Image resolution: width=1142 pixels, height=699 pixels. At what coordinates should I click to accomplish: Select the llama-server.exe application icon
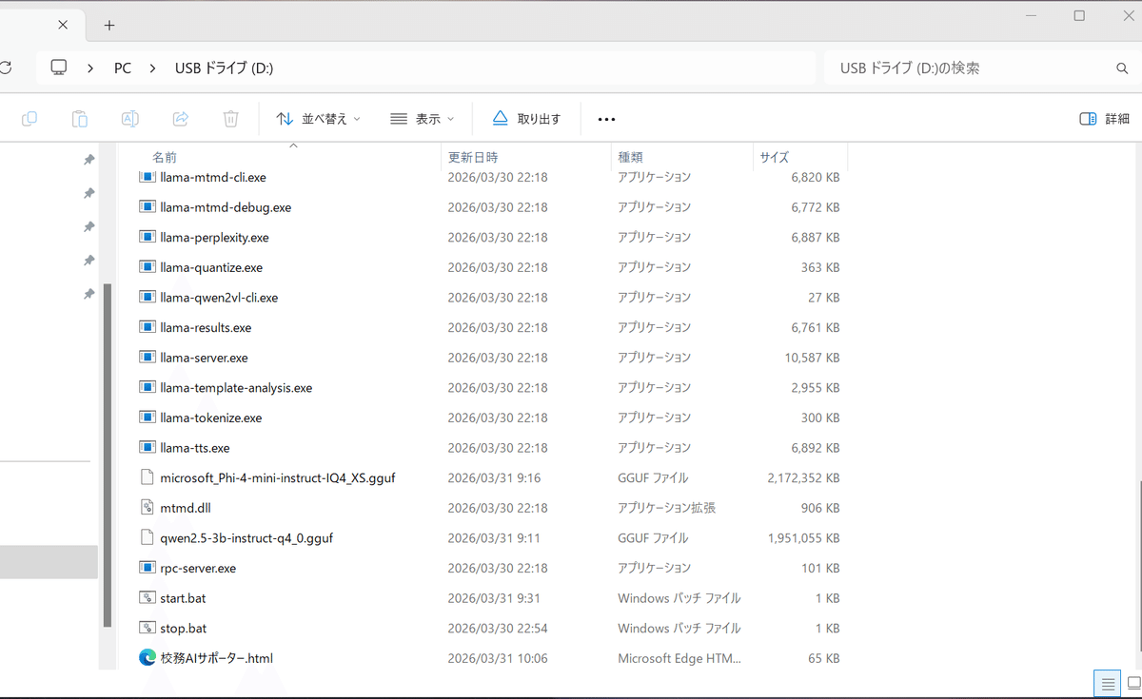pos(147,358)
